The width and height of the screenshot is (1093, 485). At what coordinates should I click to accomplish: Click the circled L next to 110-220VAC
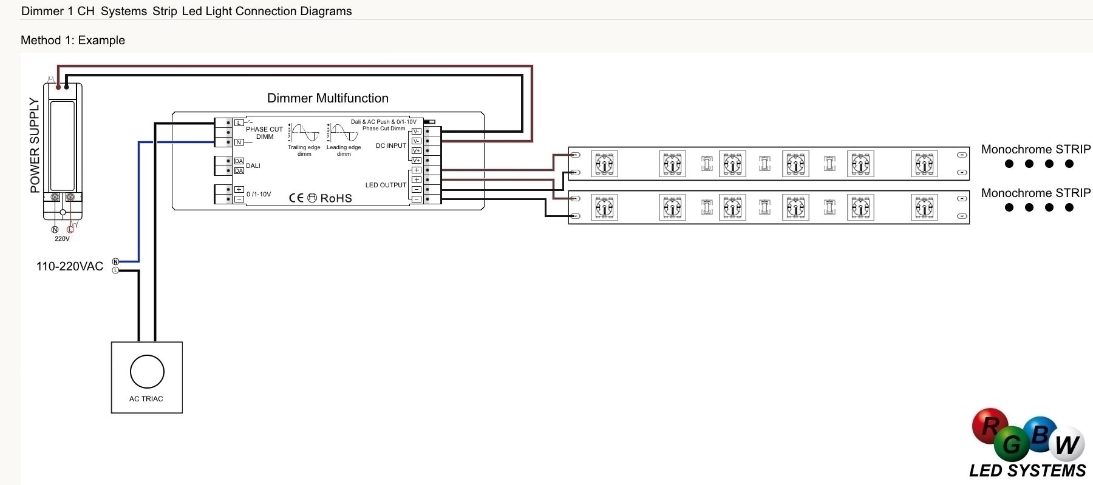(x=115, y=270)
